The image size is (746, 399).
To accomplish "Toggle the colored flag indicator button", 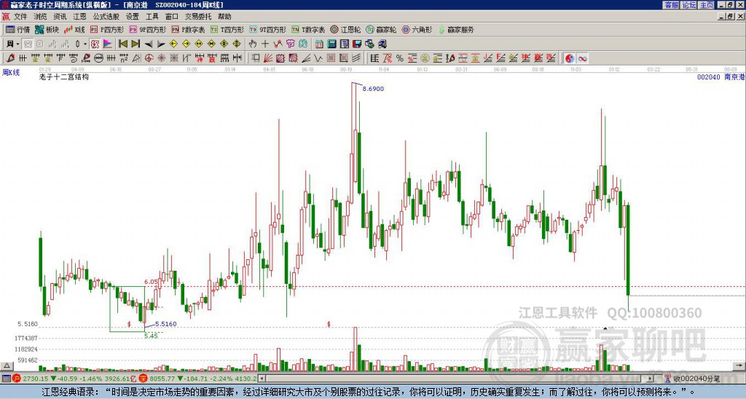I will pos(108,44).
